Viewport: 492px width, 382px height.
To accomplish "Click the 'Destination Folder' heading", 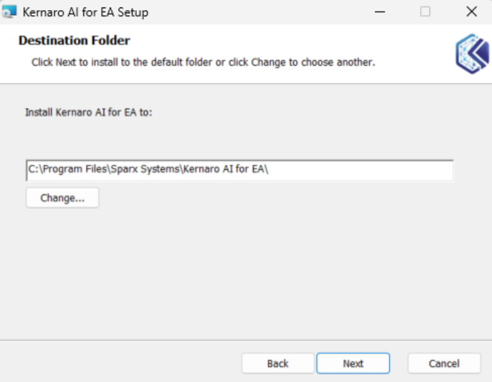I will [x=74, y=40].
